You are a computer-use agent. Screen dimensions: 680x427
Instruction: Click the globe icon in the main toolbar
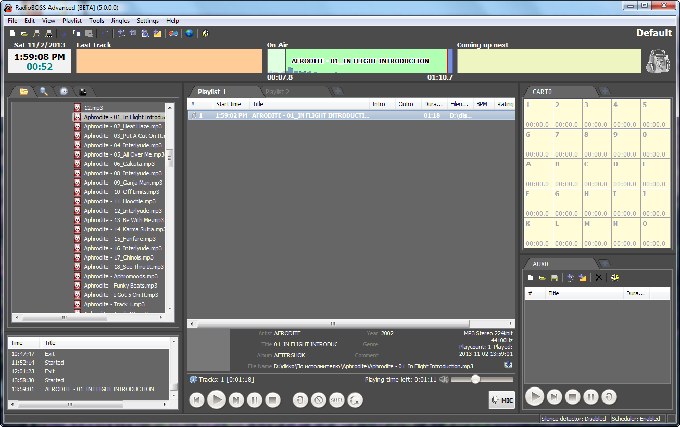189,33
